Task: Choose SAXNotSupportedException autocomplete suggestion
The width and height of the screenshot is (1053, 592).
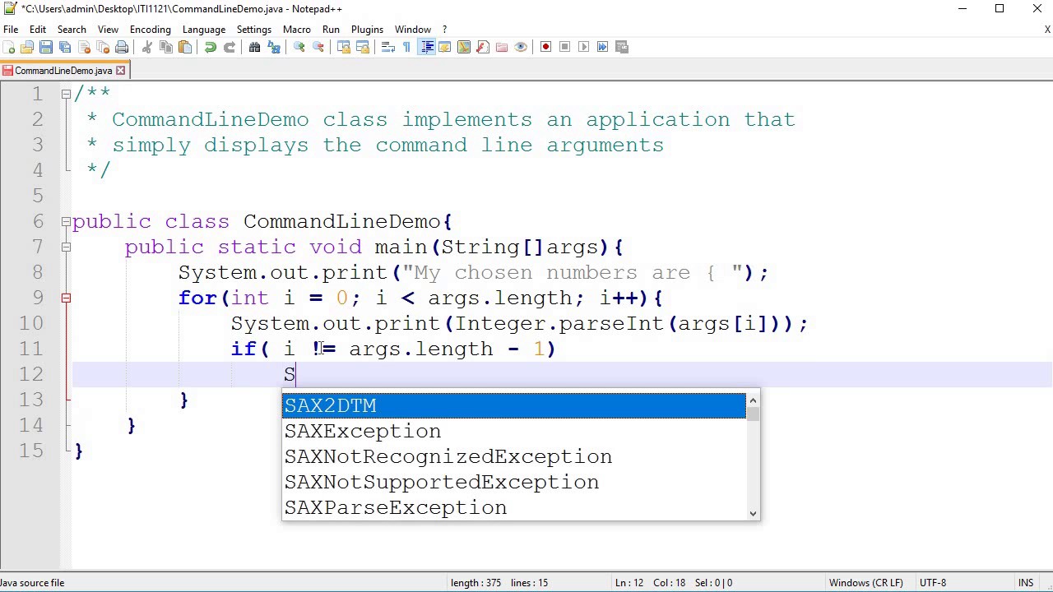Action: pos(514,482)
